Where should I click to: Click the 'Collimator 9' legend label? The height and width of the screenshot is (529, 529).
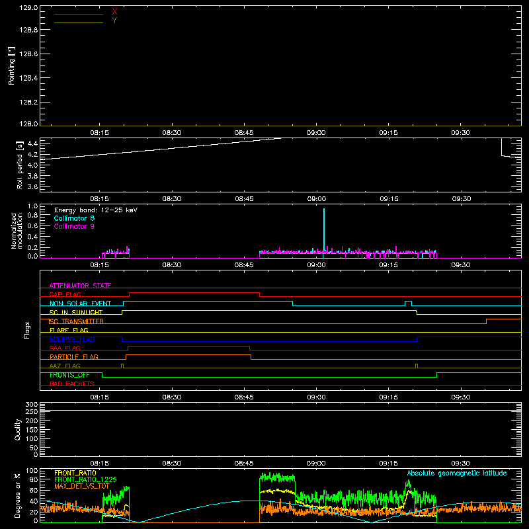tap(74, 226)
